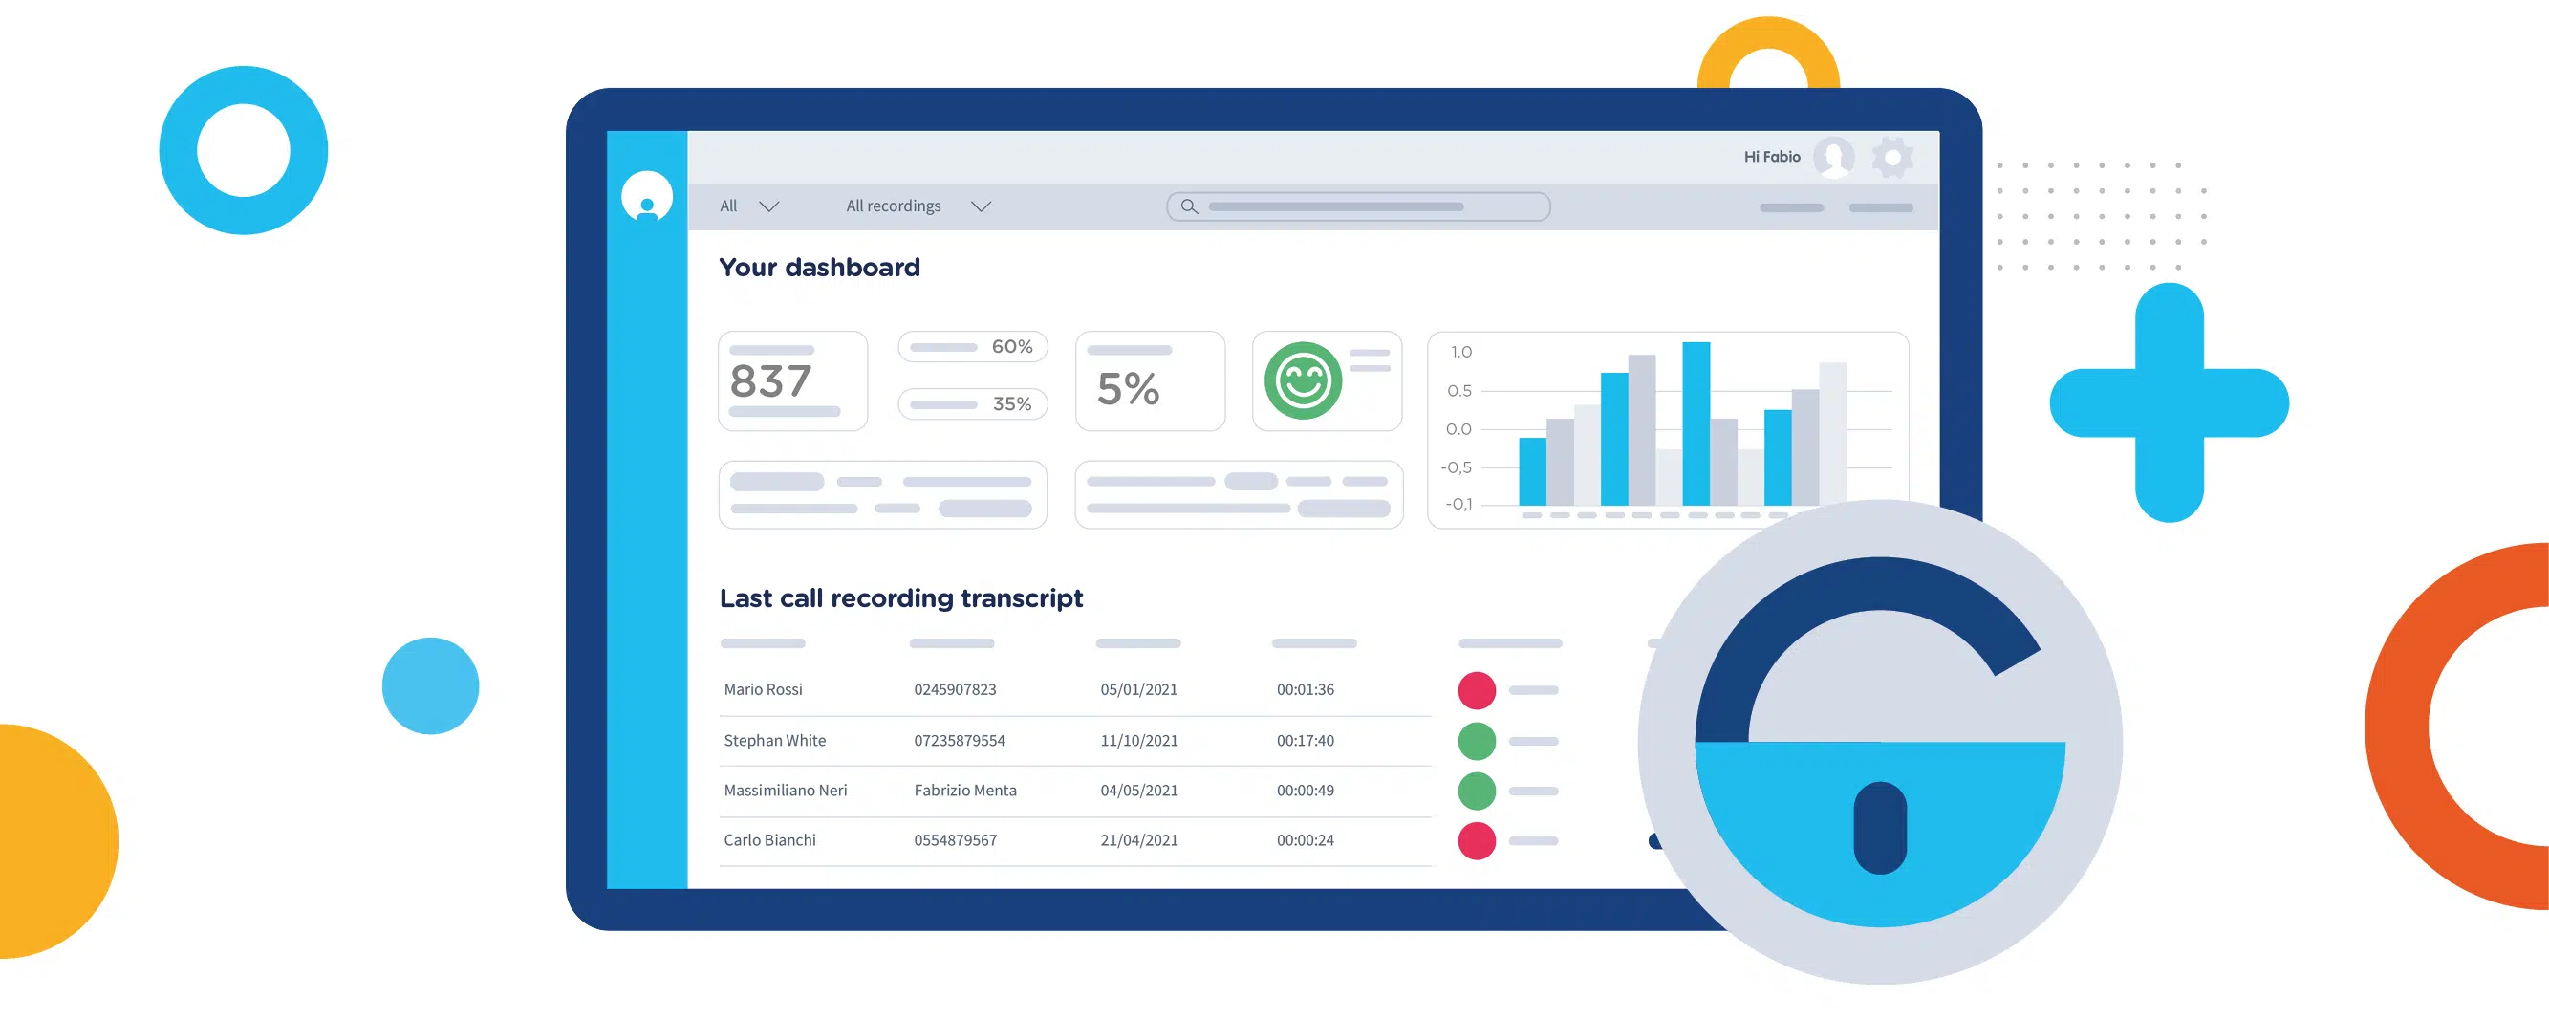Click the search magnifier icon
2549x1020 pixels.
1190,206
